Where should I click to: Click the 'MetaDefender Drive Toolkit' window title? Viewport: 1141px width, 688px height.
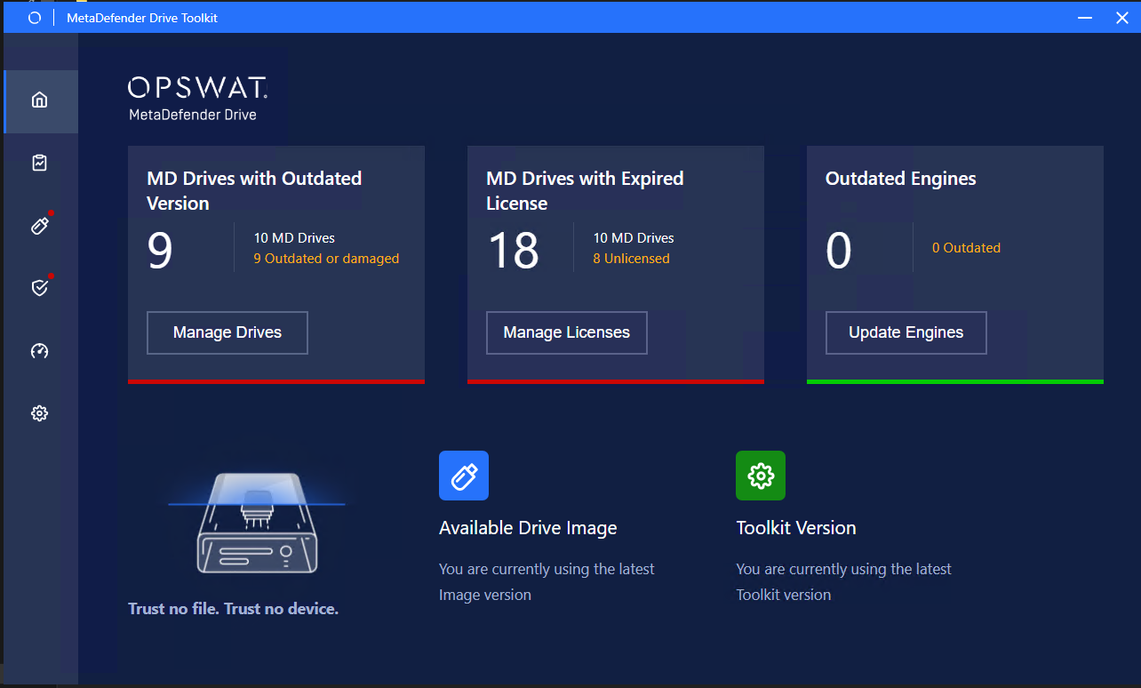pos(142,18)
